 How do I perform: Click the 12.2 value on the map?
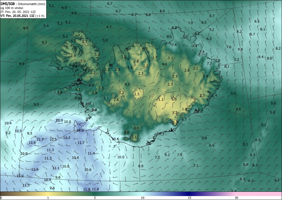[x=80, y=130]
